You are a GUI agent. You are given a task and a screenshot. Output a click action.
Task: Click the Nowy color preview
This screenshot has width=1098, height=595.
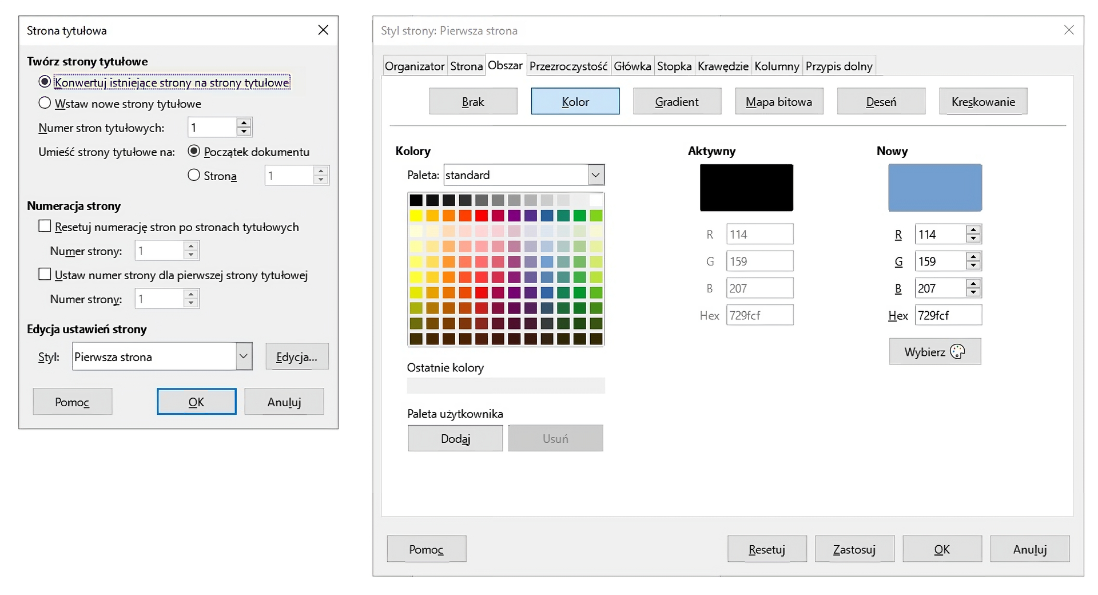[x=935, y=188]
